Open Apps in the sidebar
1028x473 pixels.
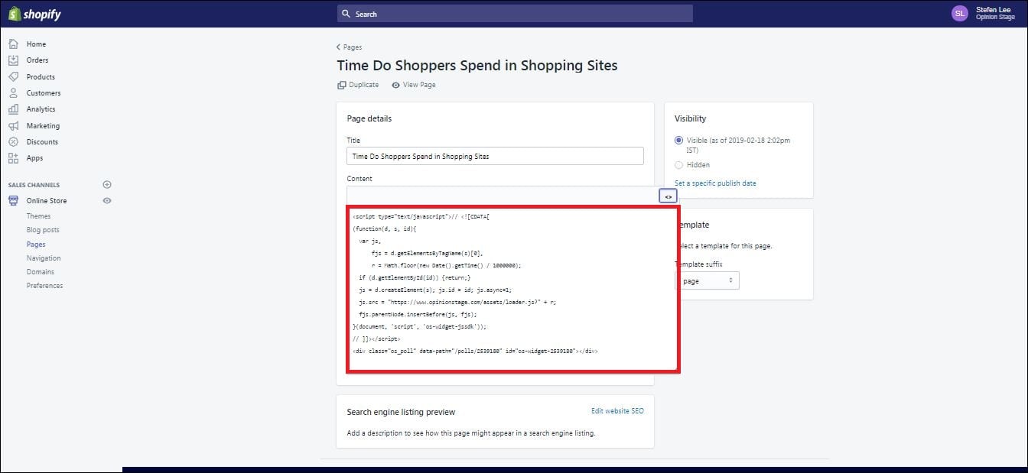tap(35, 158)
